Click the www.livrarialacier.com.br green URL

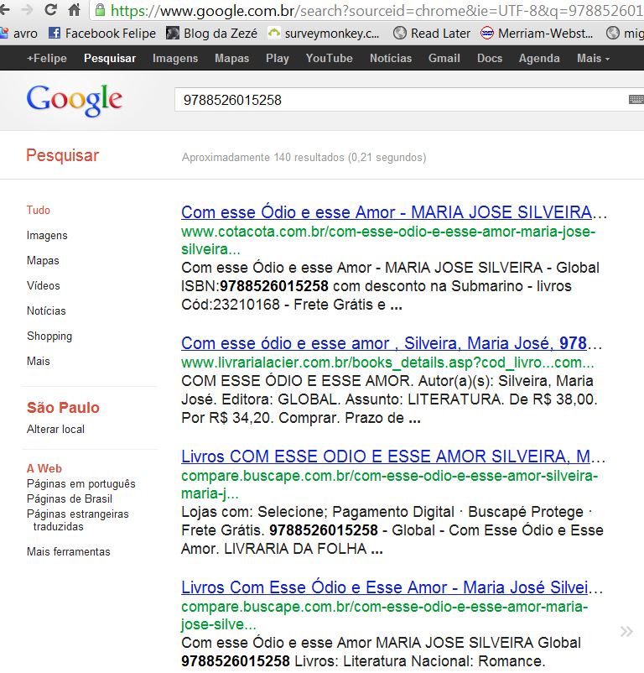point(387,363)
